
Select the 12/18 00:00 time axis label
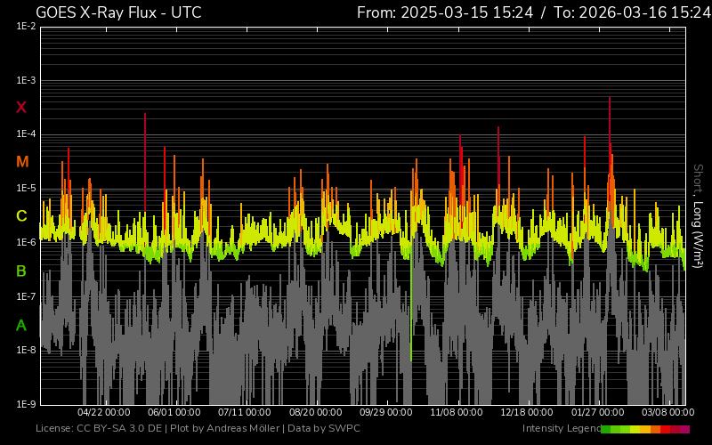526,413
